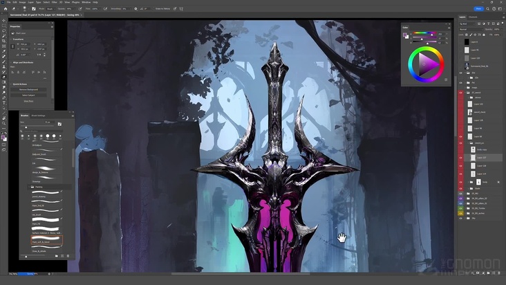Viewport: 506px width, 285px height.
Task: Click the Layer 8 black thumbnail
Action: tap(467, 42)
